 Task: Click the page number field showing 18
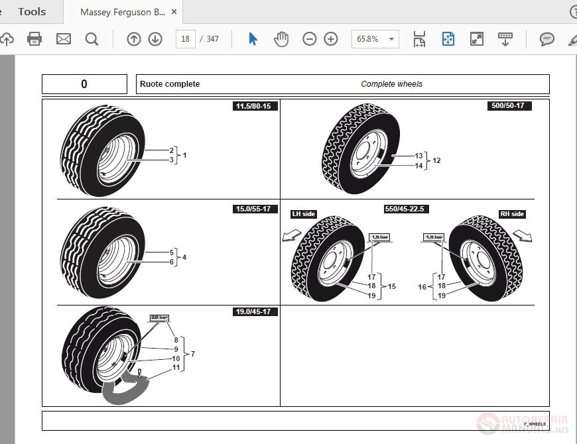(x=186, y=39)
